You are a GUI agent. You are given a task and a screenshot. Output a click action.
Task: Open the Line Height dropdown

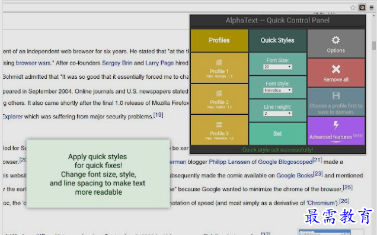coord(277,113)
